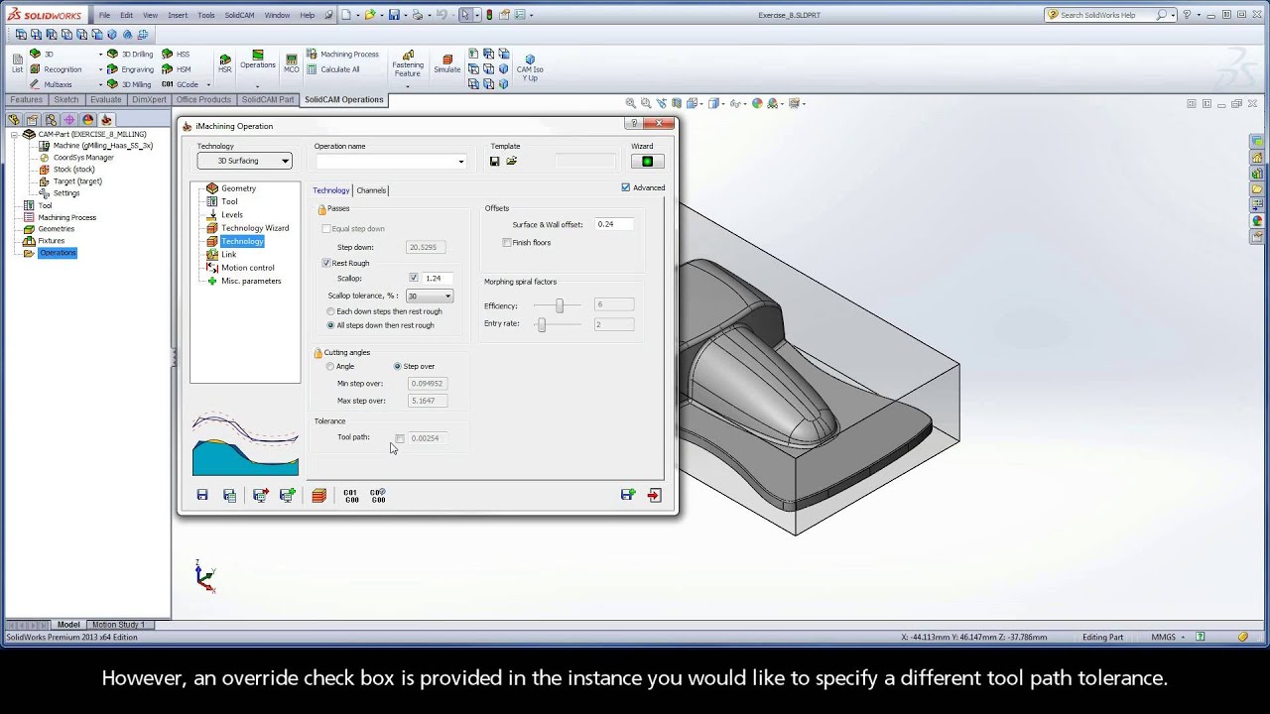
Task: Open the Tools menu
Action: (206, 15)
